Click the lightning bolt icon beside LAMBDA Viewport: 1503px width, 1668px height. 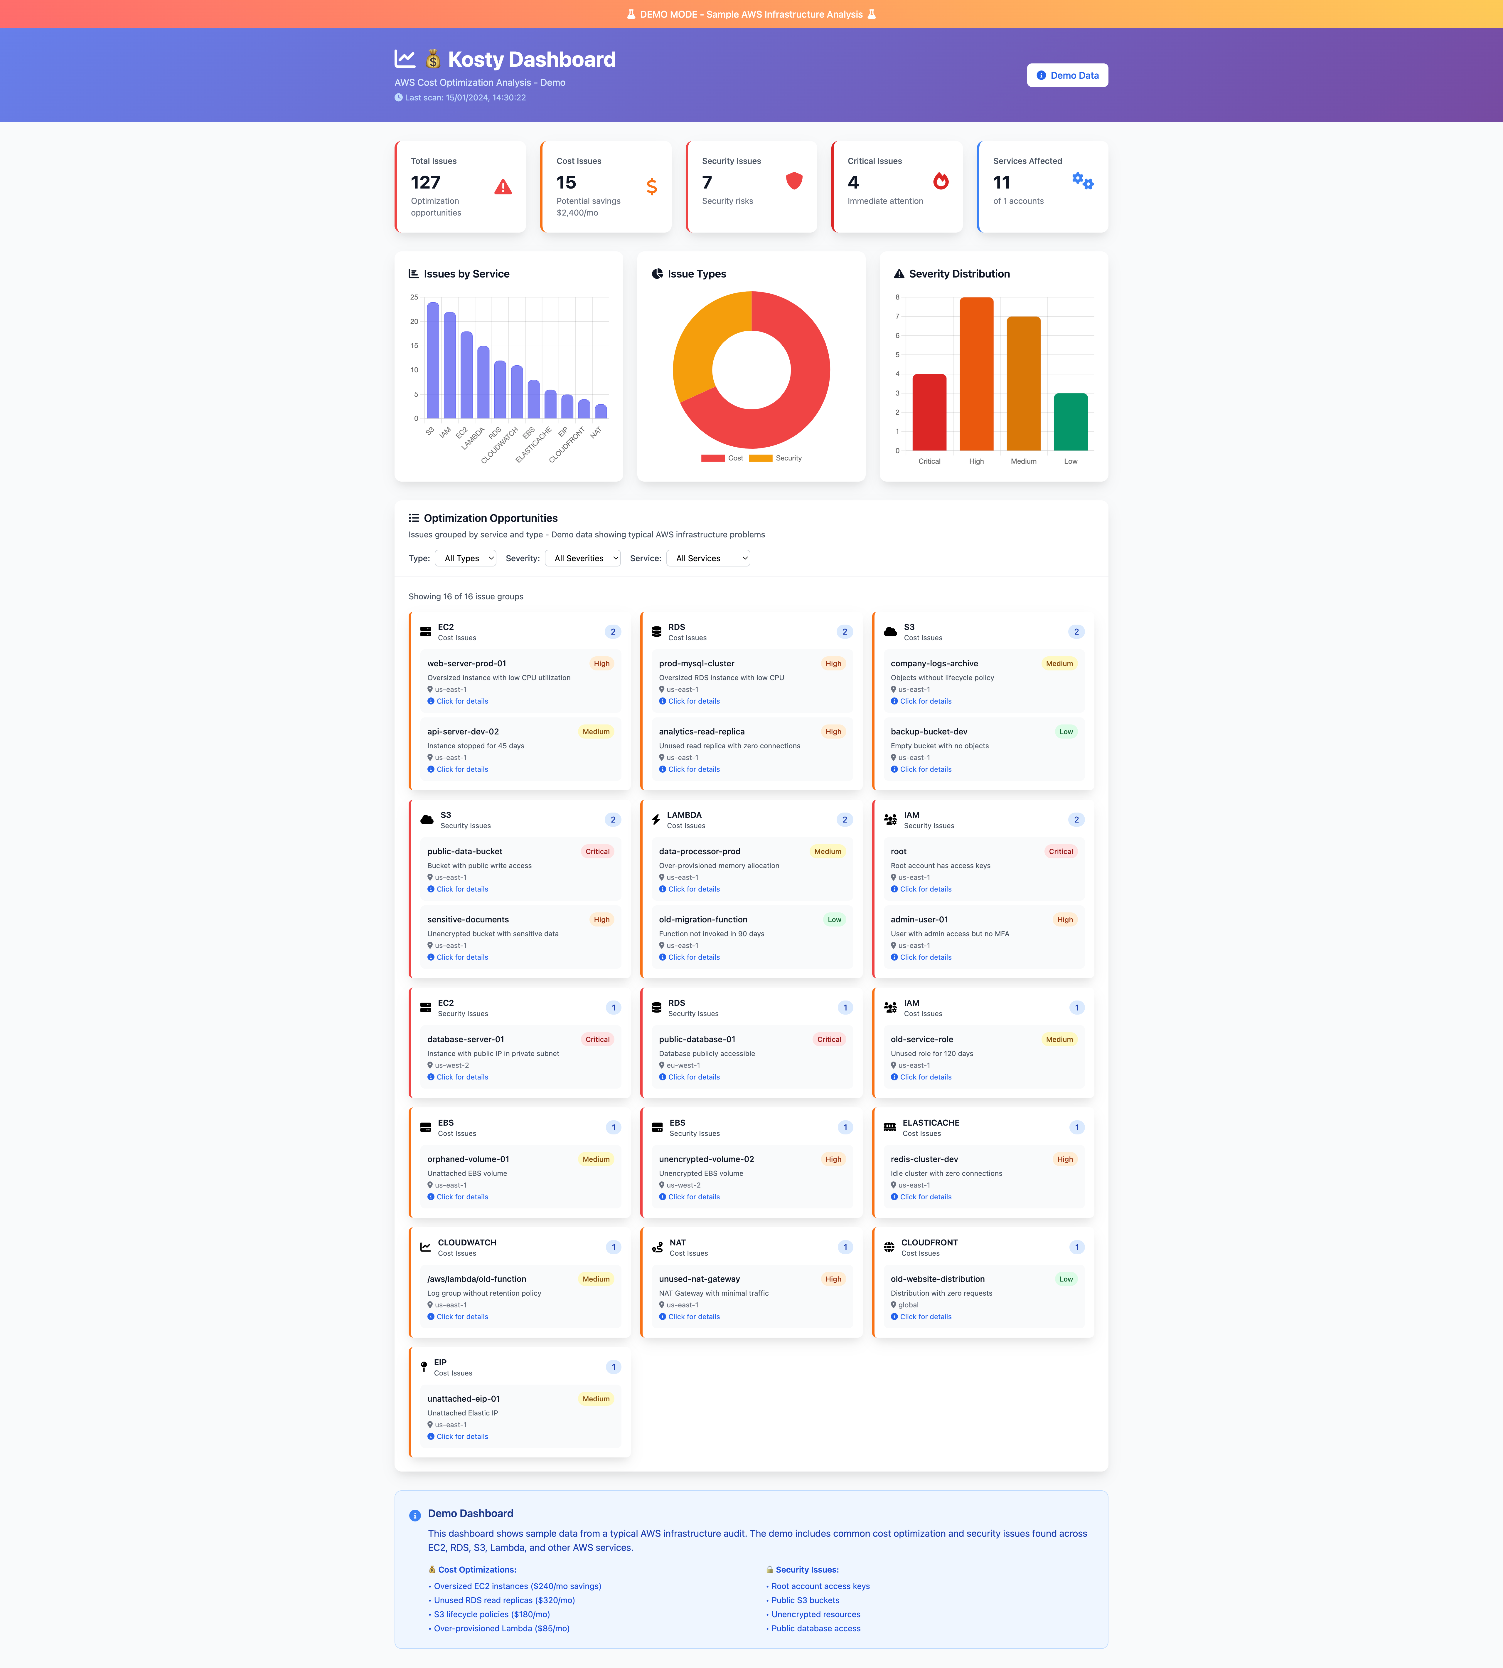pyautogui.click(x=656, y=820)
